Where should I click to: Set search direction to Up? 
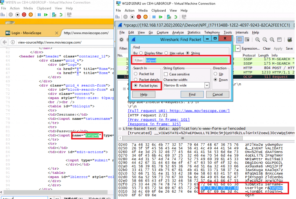215,74
